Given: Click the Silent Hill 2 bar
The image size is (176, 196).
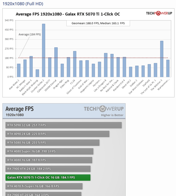Looking at the screenshot, I should tap(130, 72).
